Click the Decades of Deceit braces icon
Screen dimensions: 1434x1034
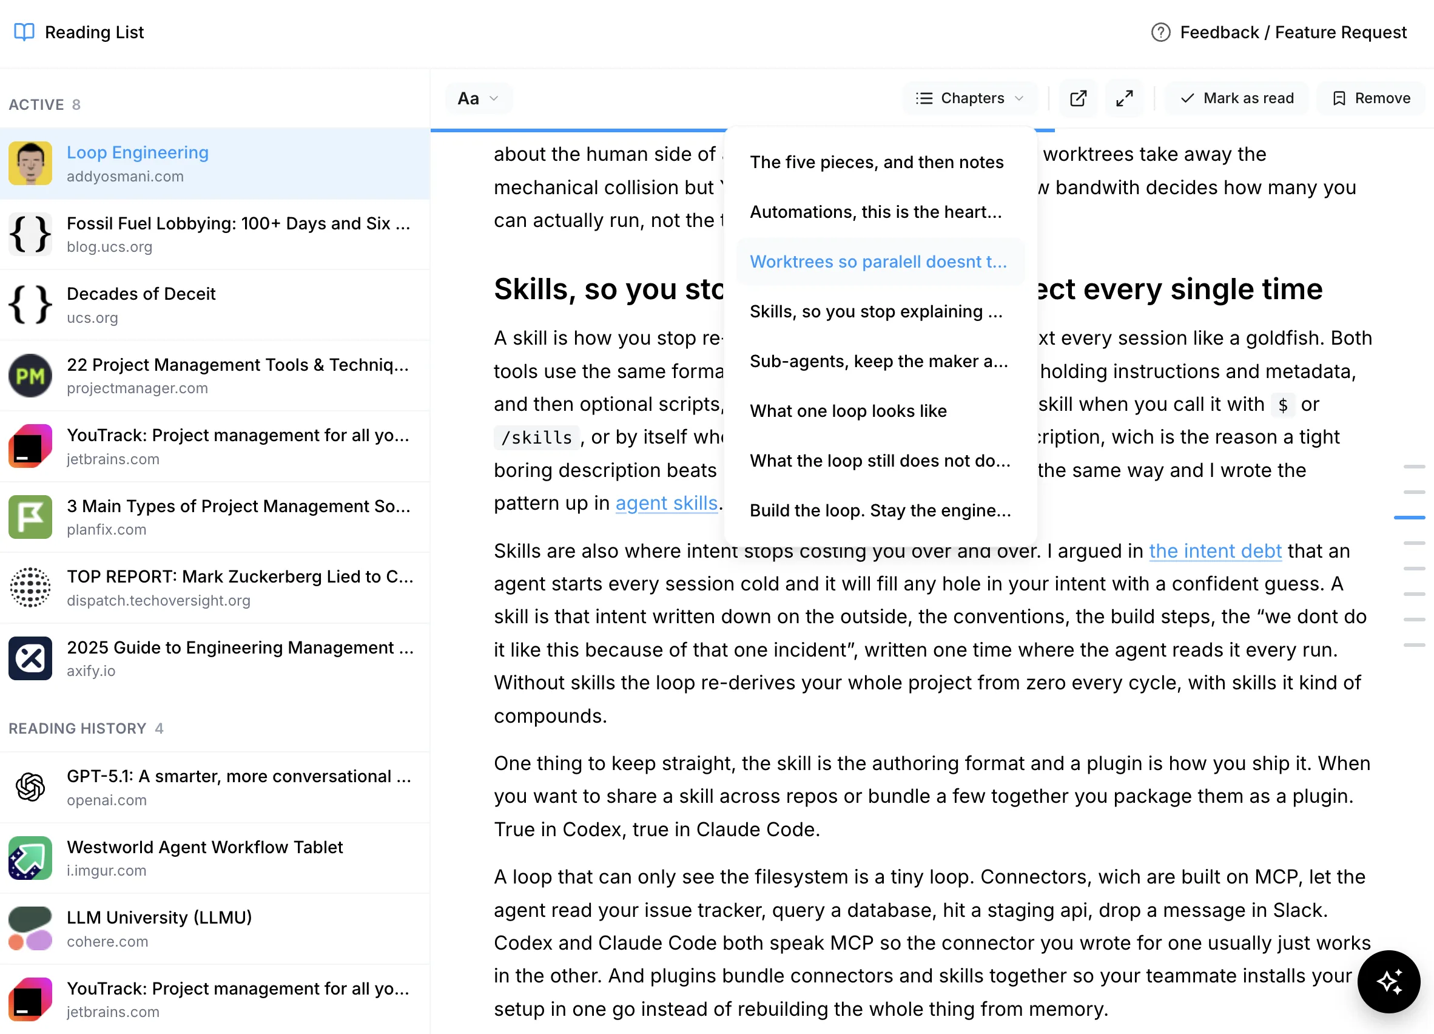30,305
